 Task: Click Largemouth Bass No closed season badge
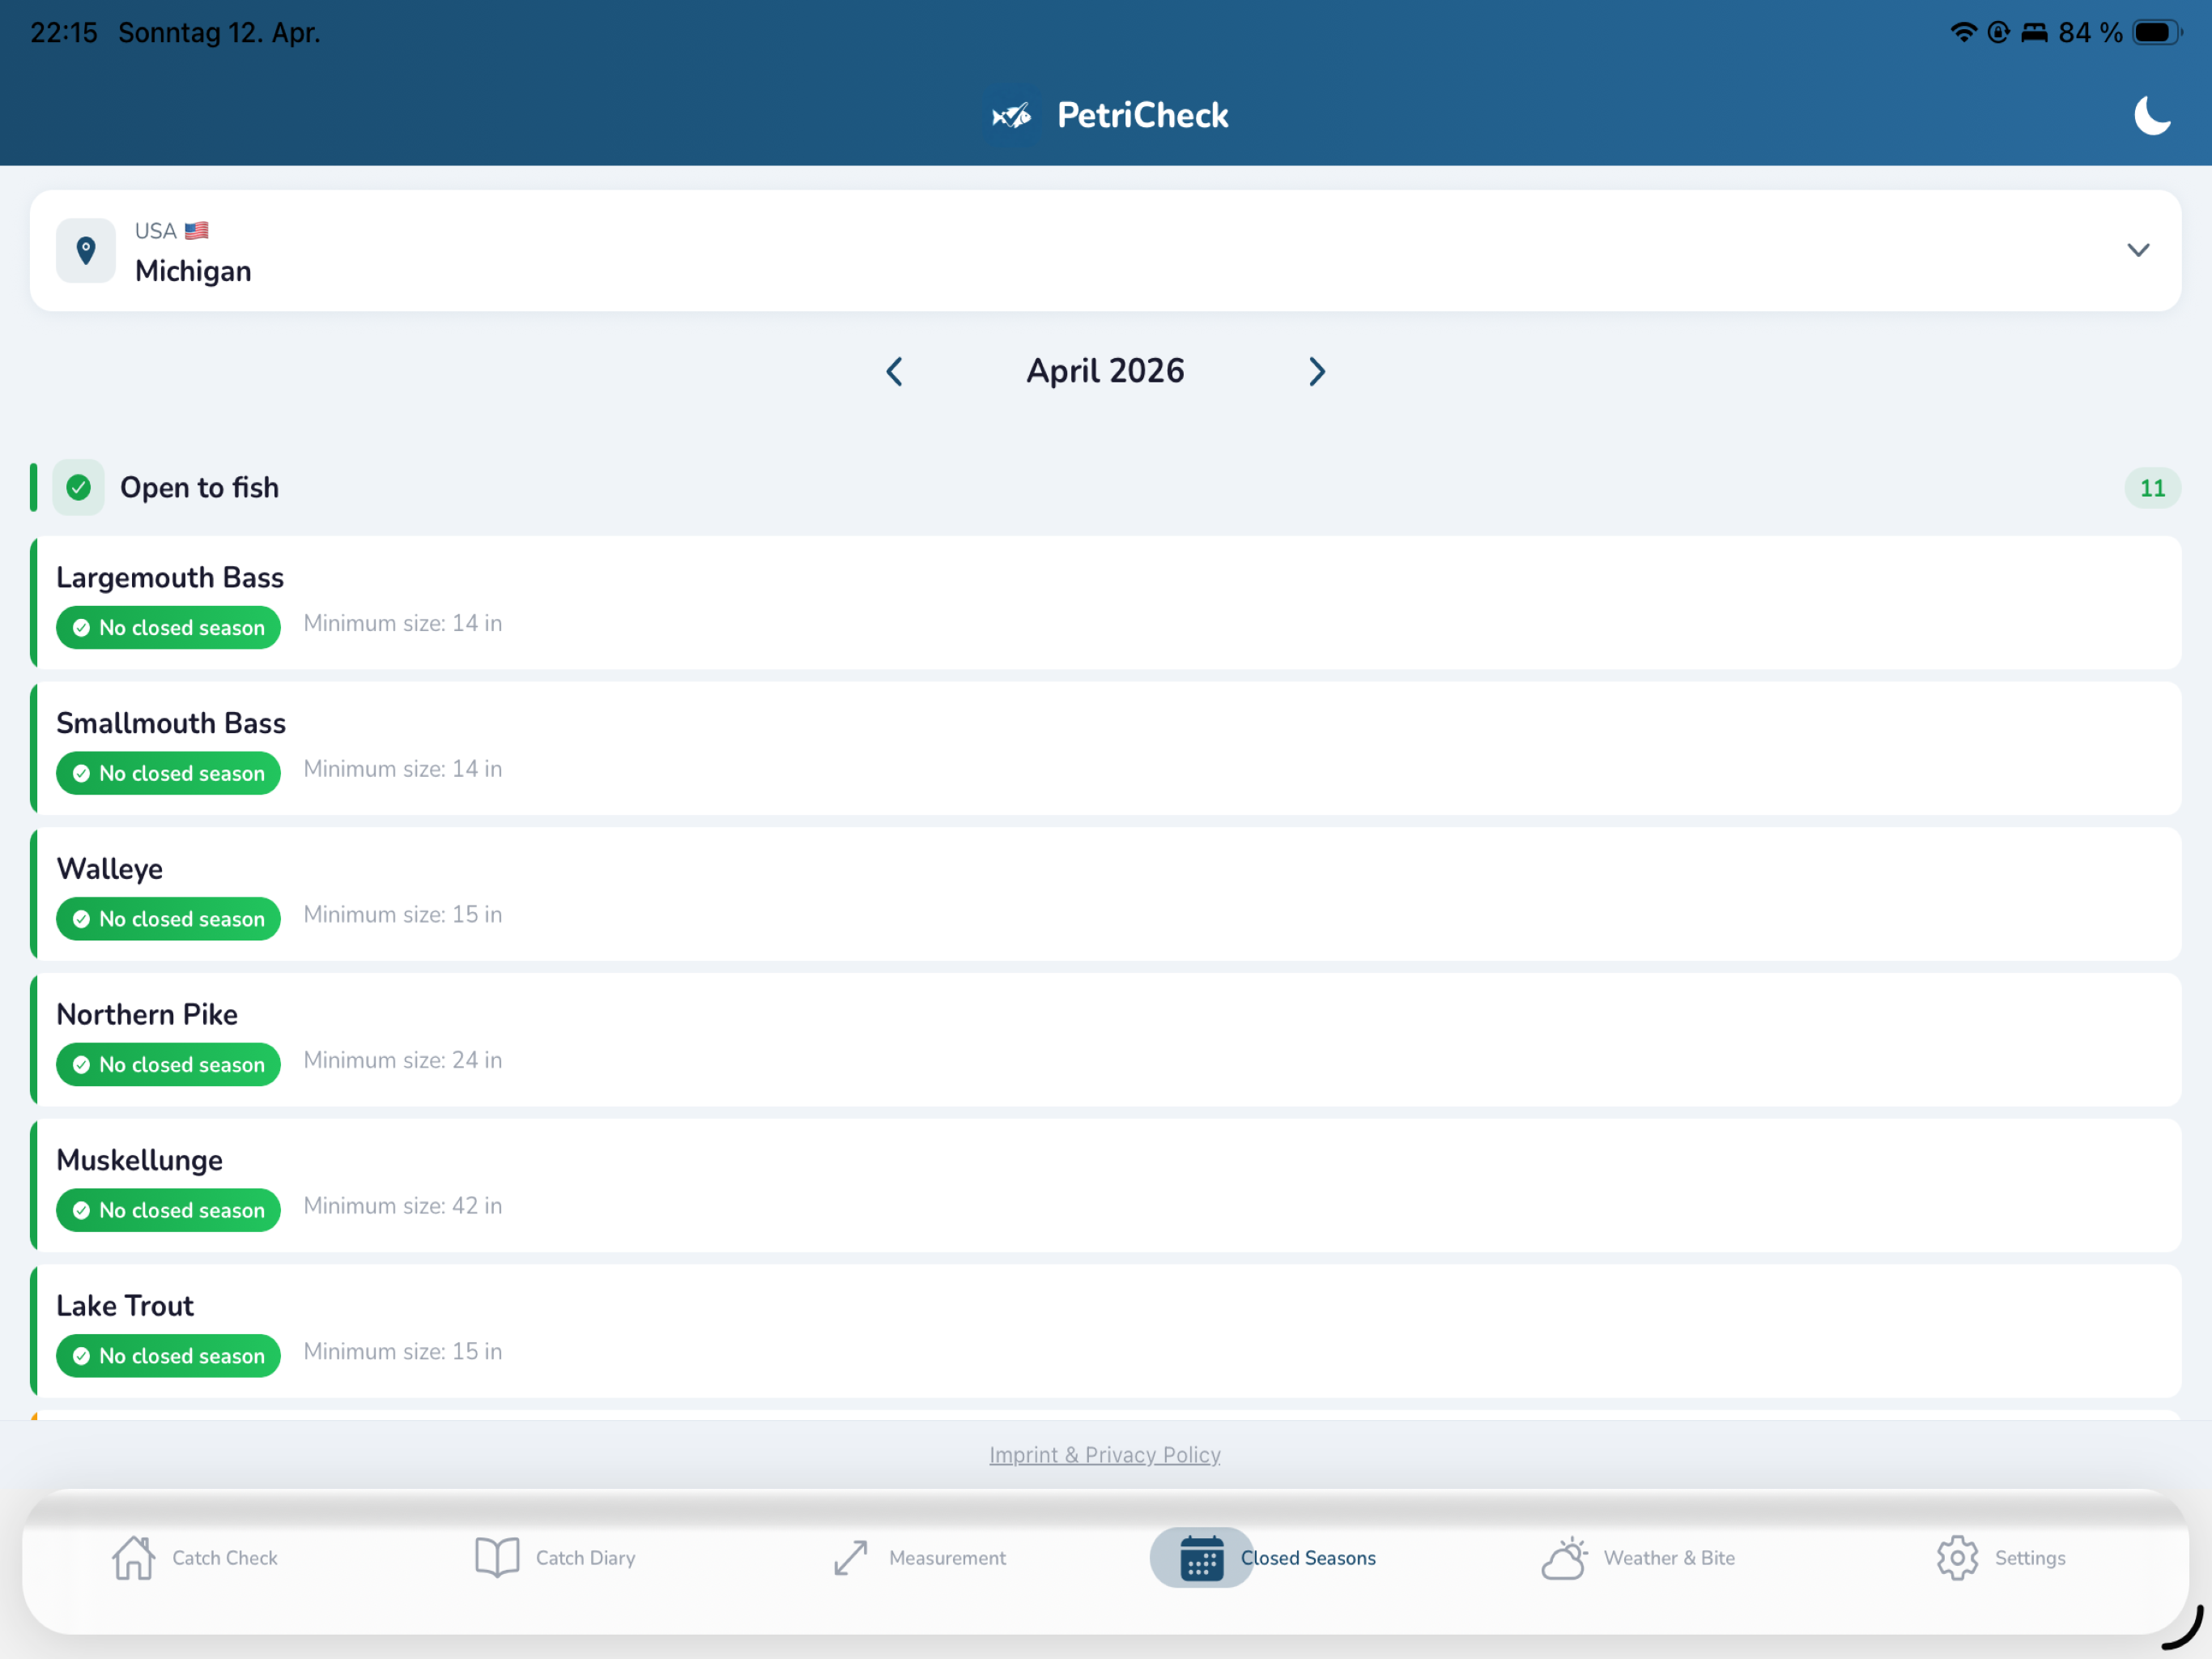click(x=168, y=627)
